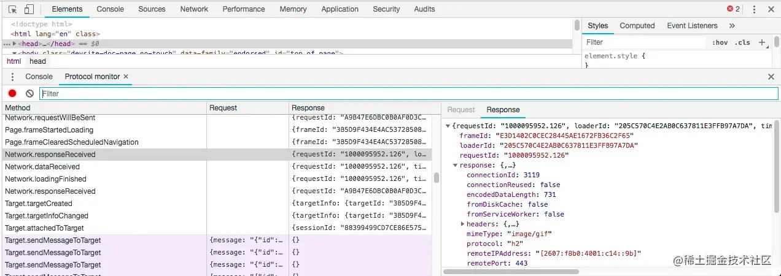This screenshot has height=276, width=781.
Task: Collapse the root requestId response object
Action: point(448,126)
